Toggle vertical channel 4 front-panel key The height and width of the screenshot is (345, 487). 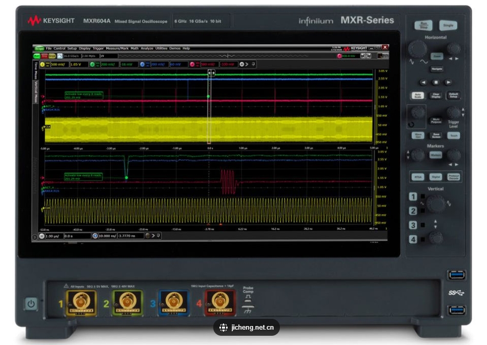pyautogui.click(x=413, y=239)
